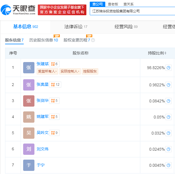
Task: Click the avatar tile for 刘文伟
Action: [29, 149]
